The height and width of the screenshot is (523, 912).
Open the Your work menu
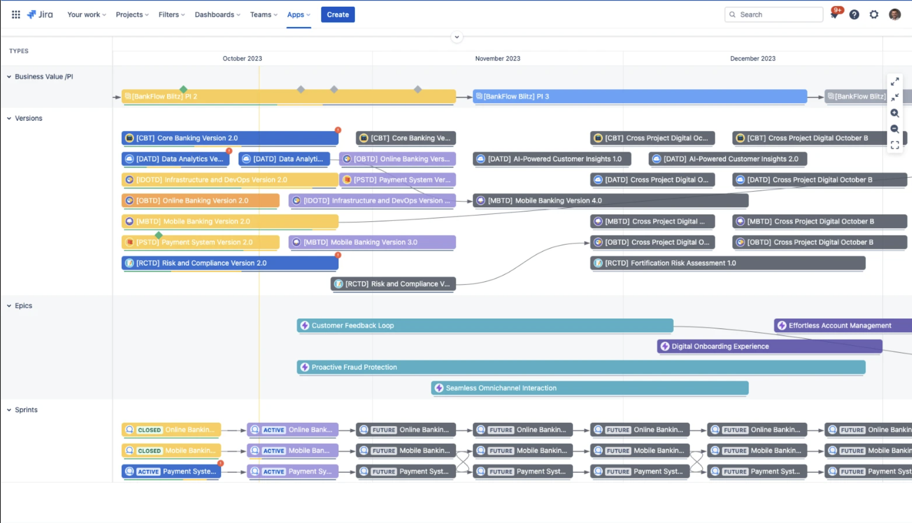86,14
